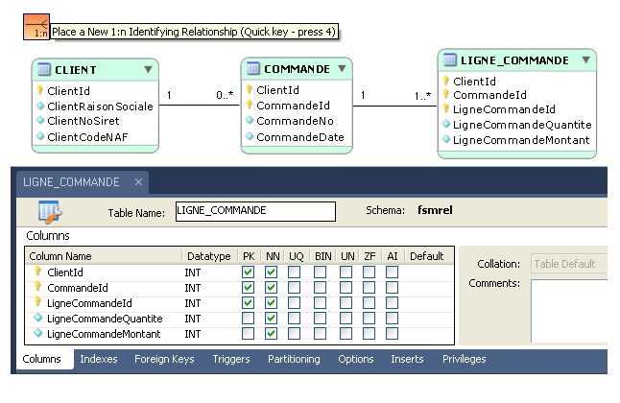
Task: Click the Comments text area
Action: tap(568, 311)
